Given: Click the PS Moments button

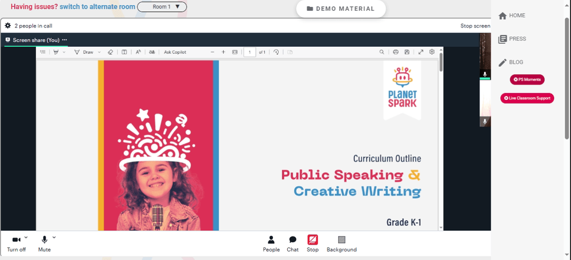Looking at the screenshot, I should tap(527, 79).
